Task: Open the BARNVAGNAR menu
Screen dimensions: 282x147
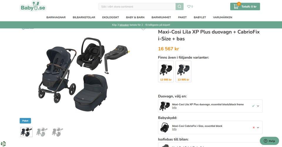Action: click(56, 17)
